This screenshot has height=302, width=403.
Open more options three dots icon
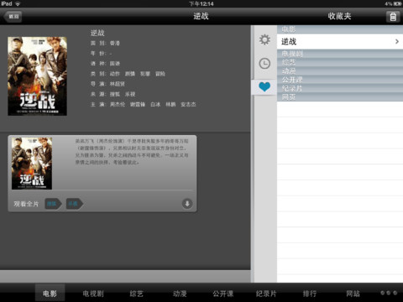click(389, 293)
